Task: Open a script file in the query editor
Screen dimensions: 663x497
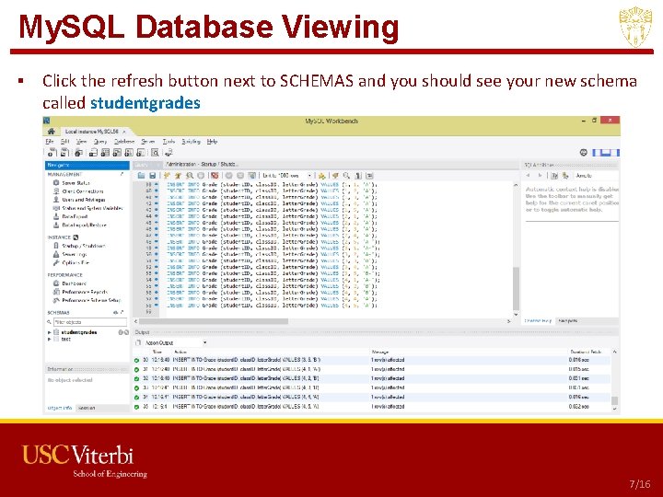Action: [x=141, y=176]
